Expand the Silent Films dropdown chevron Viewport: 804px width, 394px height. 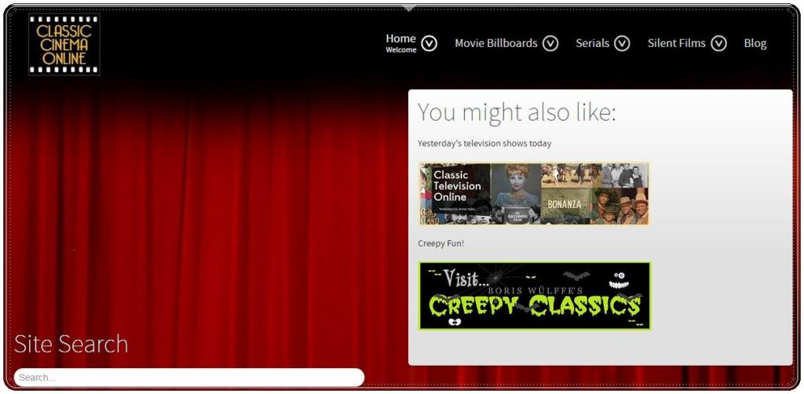(x=718, y=43)
